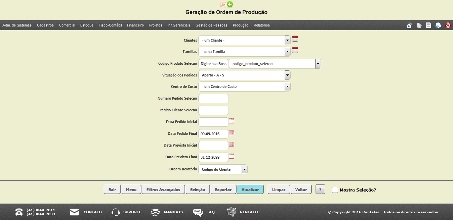
Task: Open the Projetos menu
Action: 156,25
